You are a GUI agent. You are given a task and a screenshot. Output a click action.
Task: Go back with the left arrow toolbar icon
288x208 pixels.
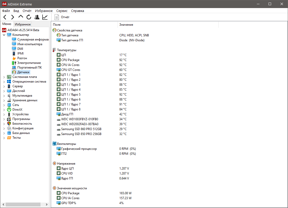coord(5,17)
